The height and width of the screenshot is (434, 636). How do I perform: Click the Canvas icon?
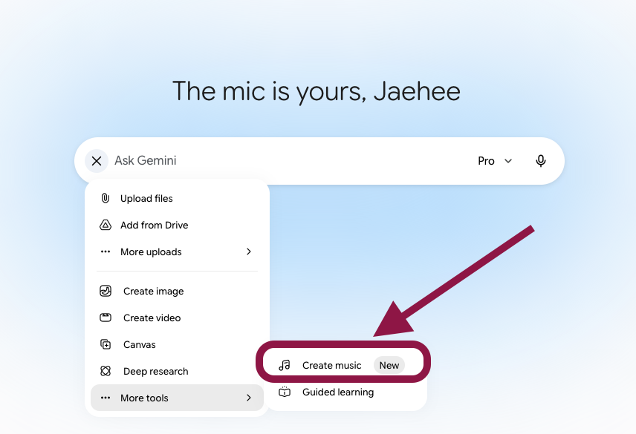[106, 344]
